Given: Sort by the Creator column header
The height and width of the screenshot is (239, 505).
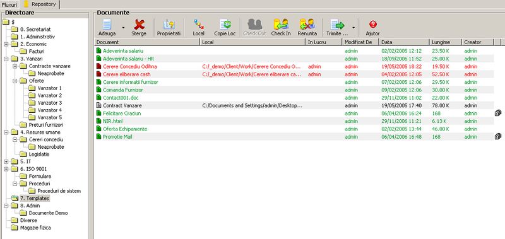Looking at the screenshot, I should point(478,42).
